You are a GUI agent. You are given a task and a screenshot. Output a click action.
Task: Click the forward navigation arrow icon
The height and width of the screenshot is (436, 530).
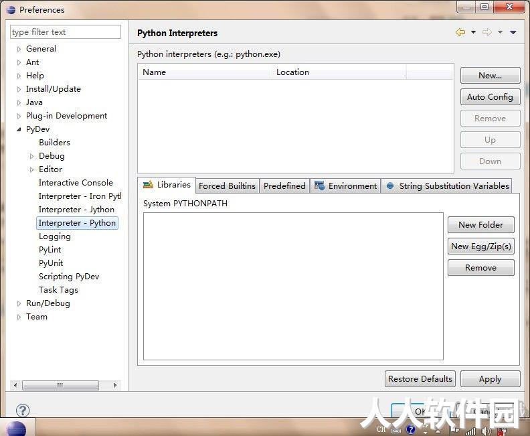487,32
